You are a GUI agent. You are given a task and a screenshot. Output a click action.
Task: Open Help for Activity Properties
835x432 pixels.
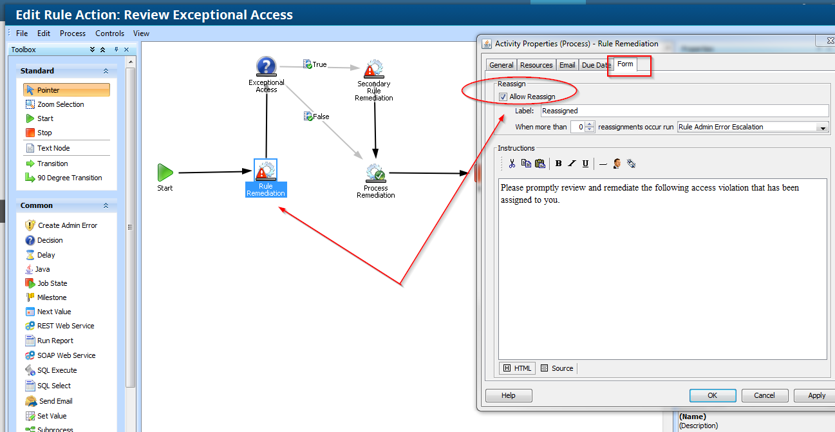[x=508, y=395]
